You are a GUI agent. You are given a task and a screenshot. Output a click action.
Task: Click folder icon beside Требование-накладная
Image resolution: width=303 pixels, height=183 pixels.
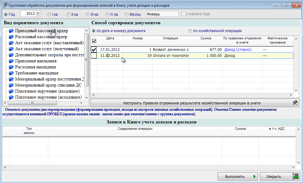11,73
